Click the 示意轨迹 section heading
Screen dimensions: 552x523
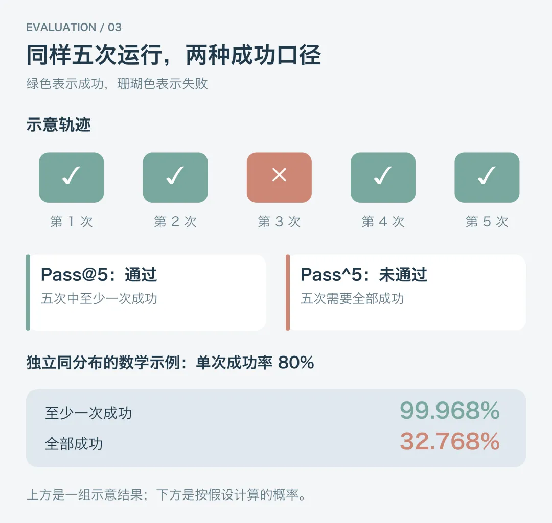click(x=59, y=125)
